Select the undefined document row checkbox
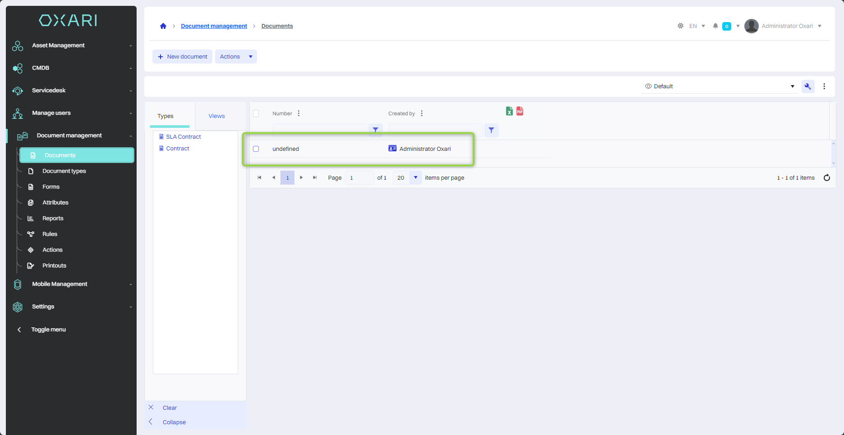The width and height of the screenshot is (844, 435). click(x=256, y=149)
